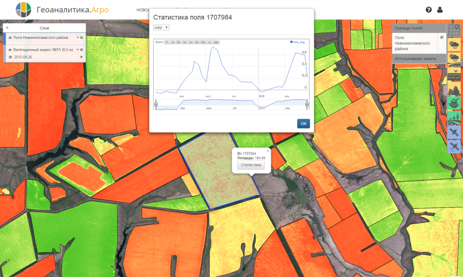Open the green satellite vegetation icon
The width and height of the screenshot is (463, 277).
pyautogui.click(x=454, y=103)
